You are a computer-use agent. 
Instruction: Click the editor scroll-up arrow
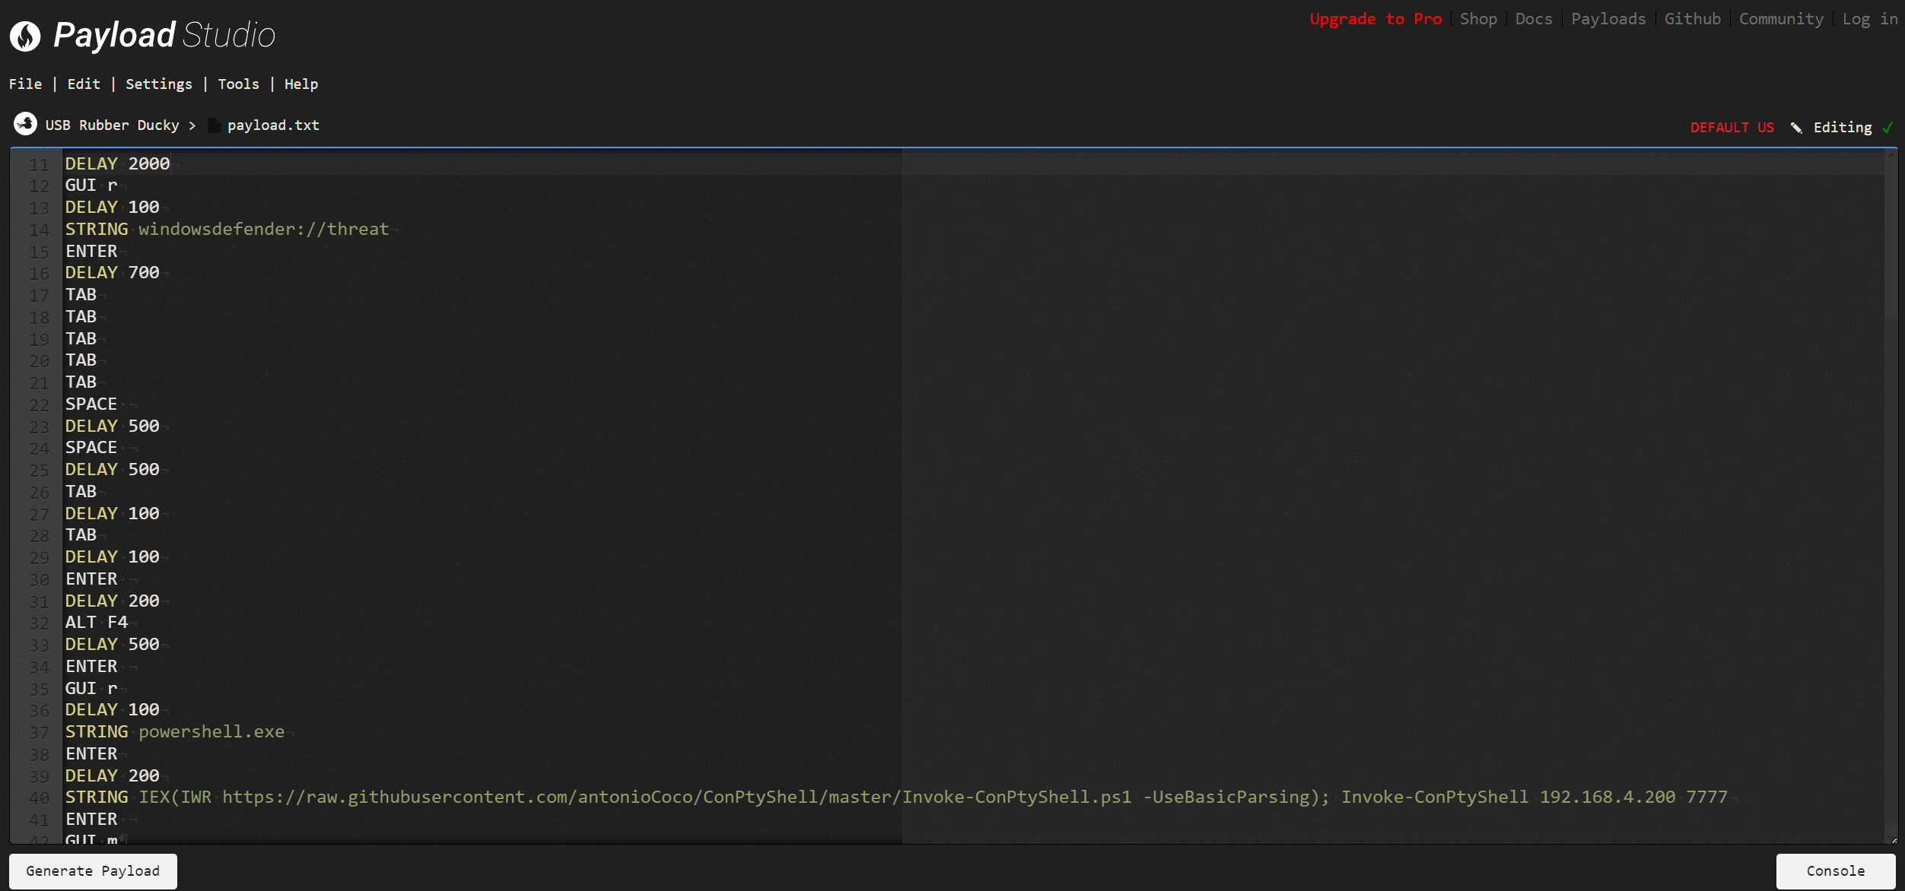click(x=1891, y=155)
